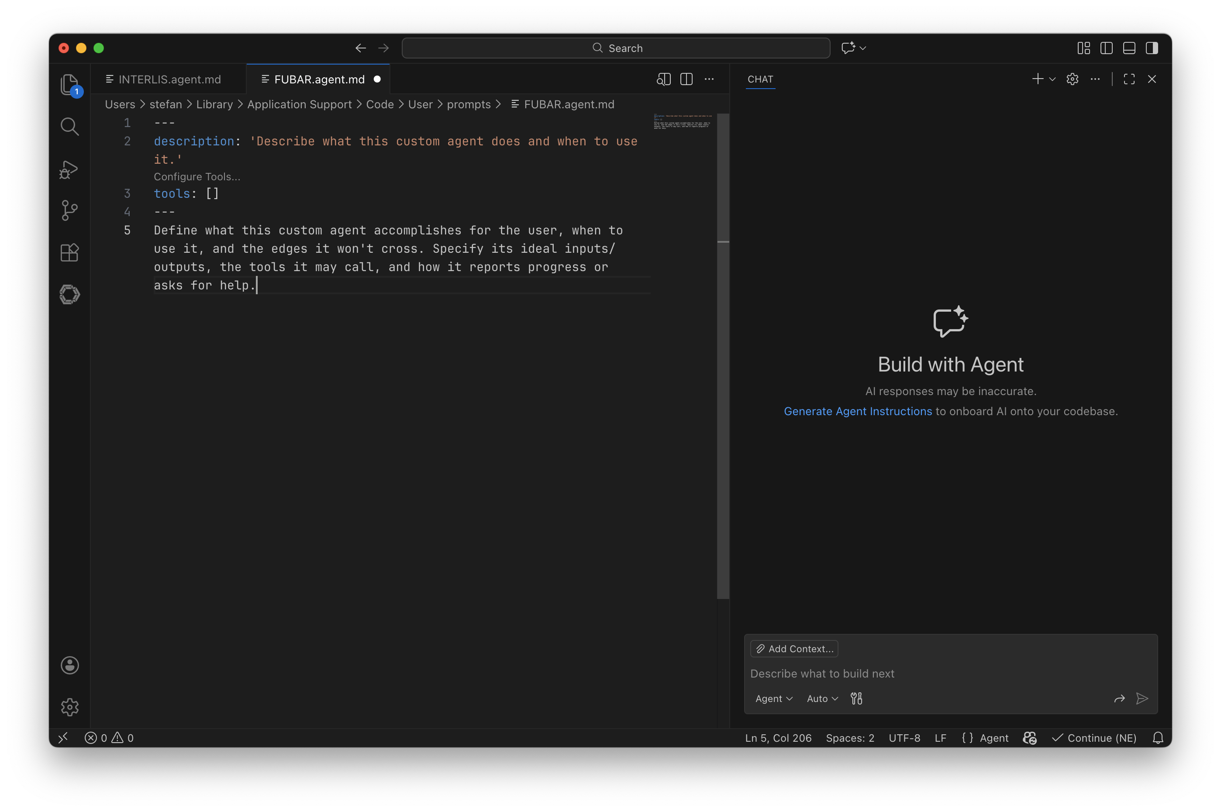Click Library breadcrumb segment
Image resolution: width=1221 pixels, height=812 pixels.
214,105
